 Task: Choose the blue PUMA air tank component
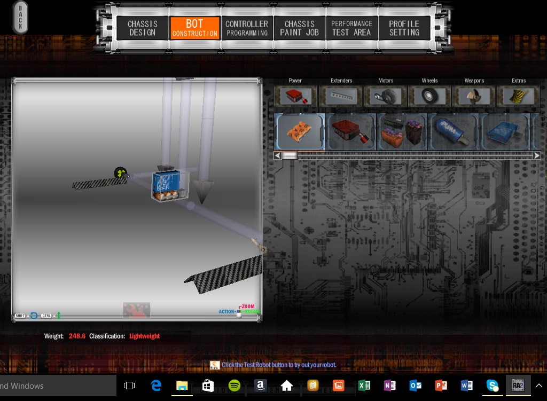[x=453, y=132]
